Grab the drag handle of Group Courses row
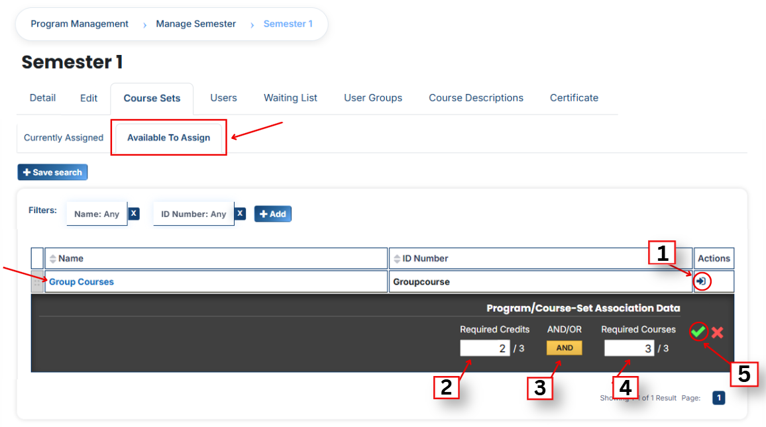Viewport: 766px width, 427px height. point(37,282)
